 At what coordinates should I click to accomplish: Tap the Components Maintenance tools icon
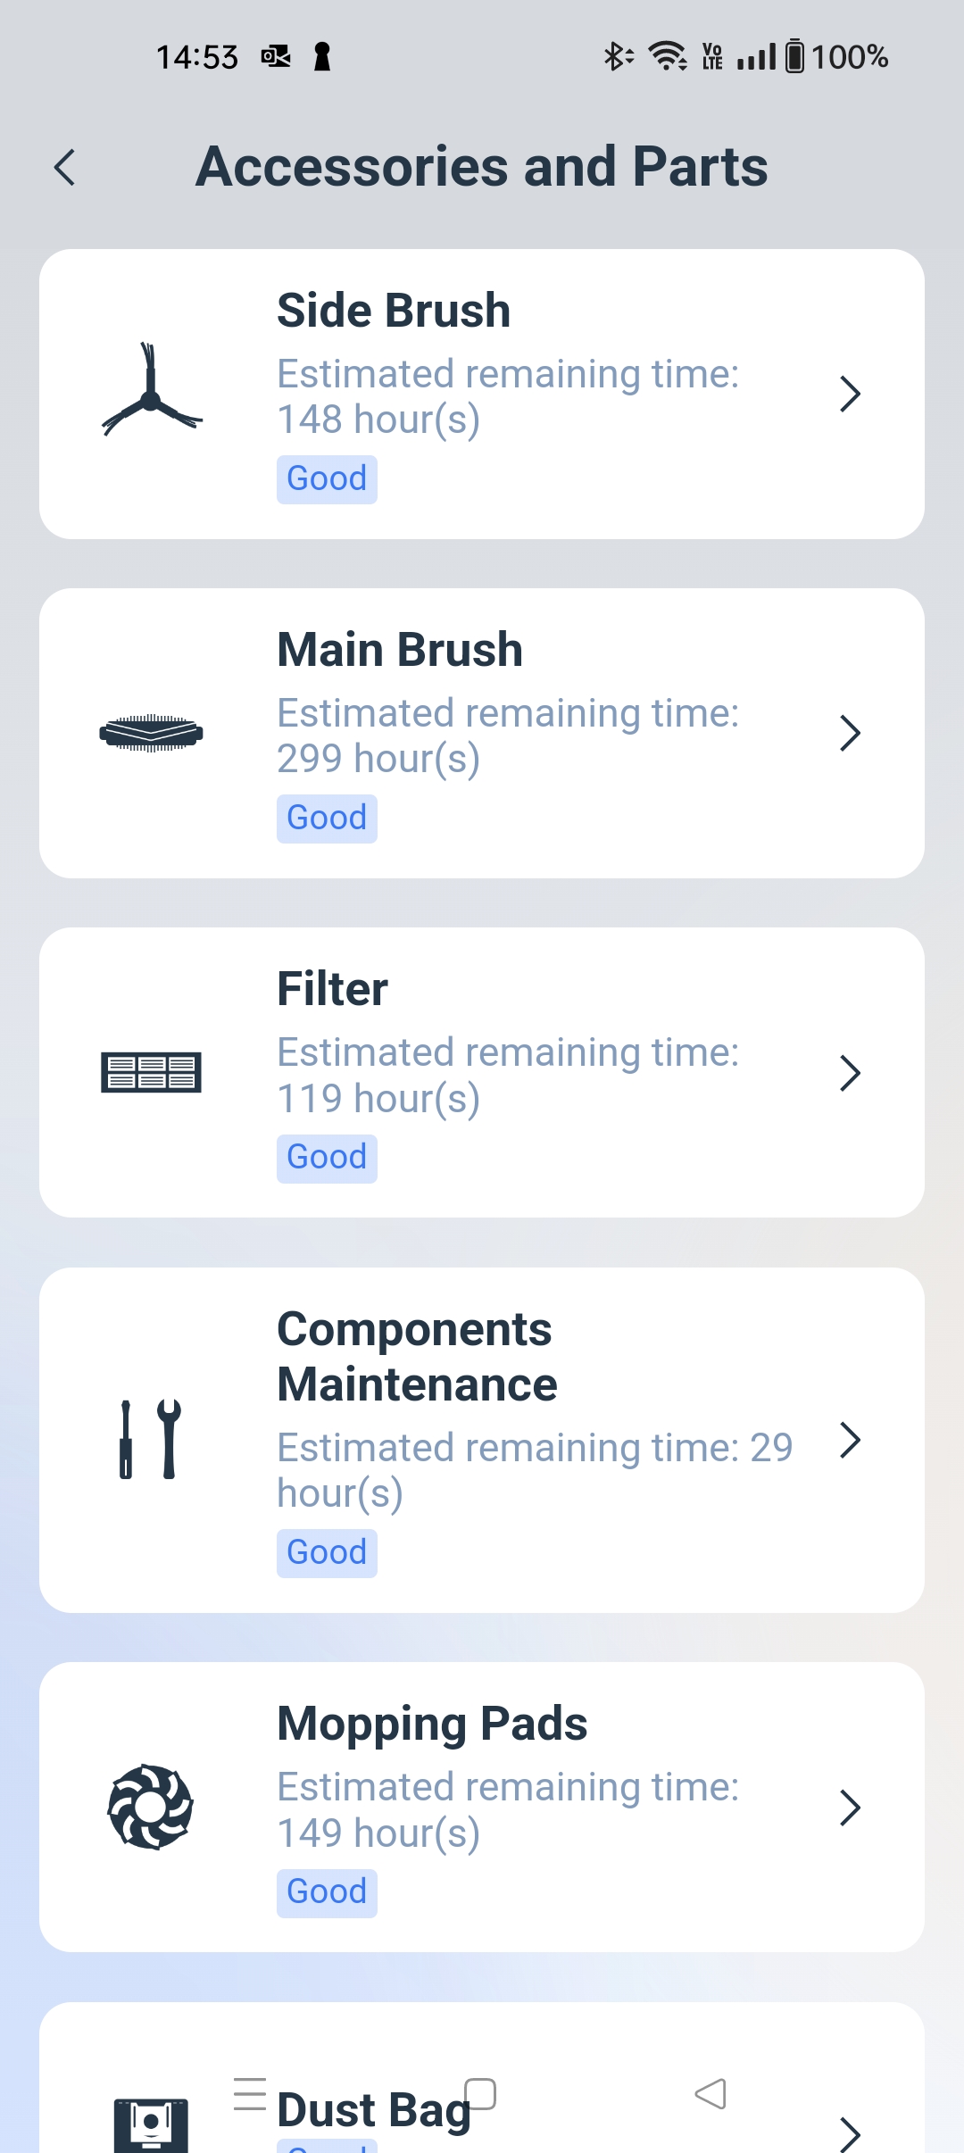click(x=152, y=1439)
